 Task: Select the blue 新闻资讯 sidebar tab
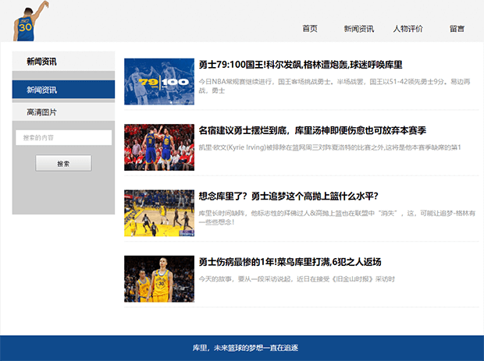click(63, 90)
